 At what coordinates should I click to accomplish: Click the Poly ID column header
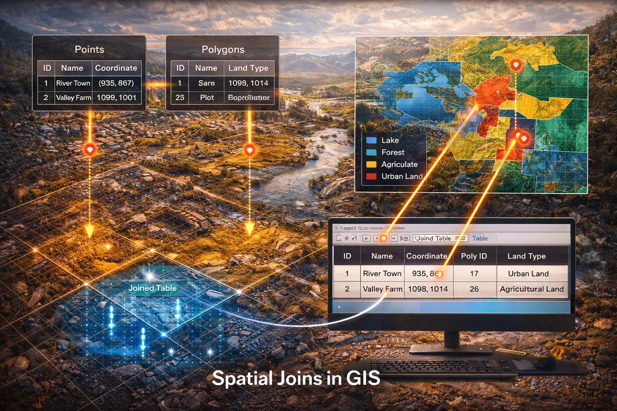[x=474, y=256]
